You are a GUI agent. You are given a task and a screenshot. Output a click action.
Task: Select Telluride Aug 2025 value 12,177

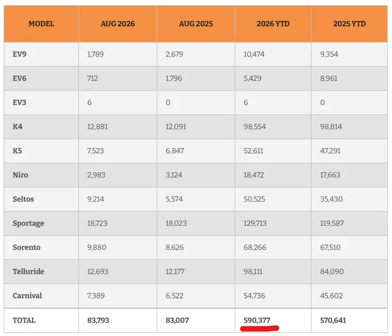(x=175, y=271)
